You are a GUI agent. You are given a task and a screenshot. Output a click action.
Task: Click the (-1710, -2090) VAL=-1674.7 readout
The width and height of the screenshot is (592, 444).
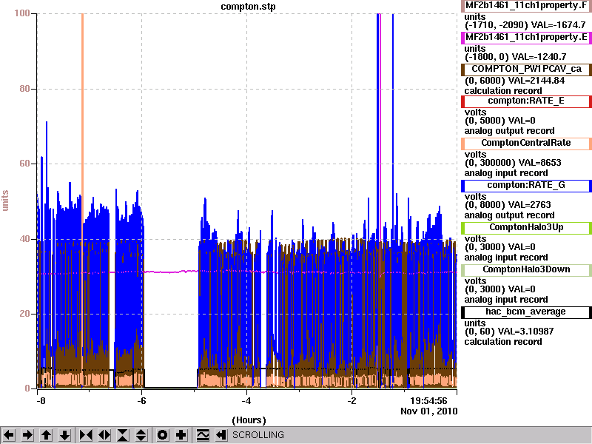click(x=525, y=25)
